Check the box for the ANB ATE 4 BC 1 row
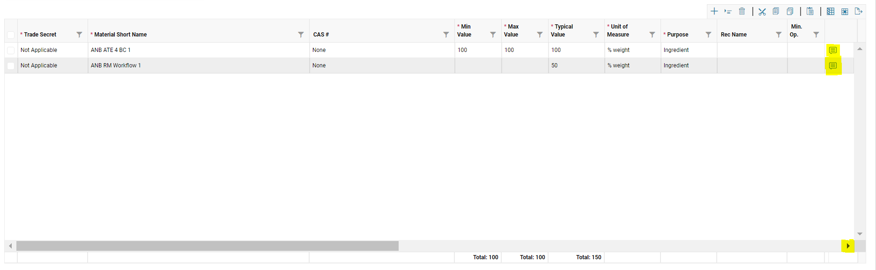Image resolution: width=876 pixels, height=270 pixels. [11, 51]
